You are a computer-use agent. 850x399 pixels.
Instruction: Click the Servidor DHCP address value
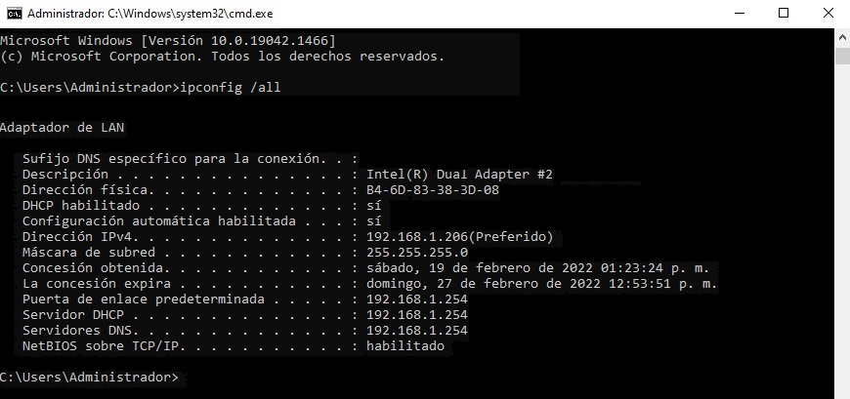[x=417, y=314]
